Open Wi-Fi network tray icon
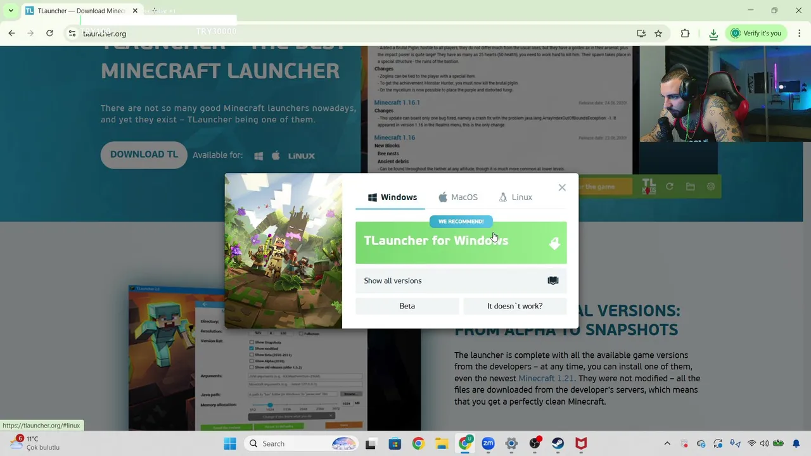Viewport: 811px width, 456px height. [x=751, y=443]
